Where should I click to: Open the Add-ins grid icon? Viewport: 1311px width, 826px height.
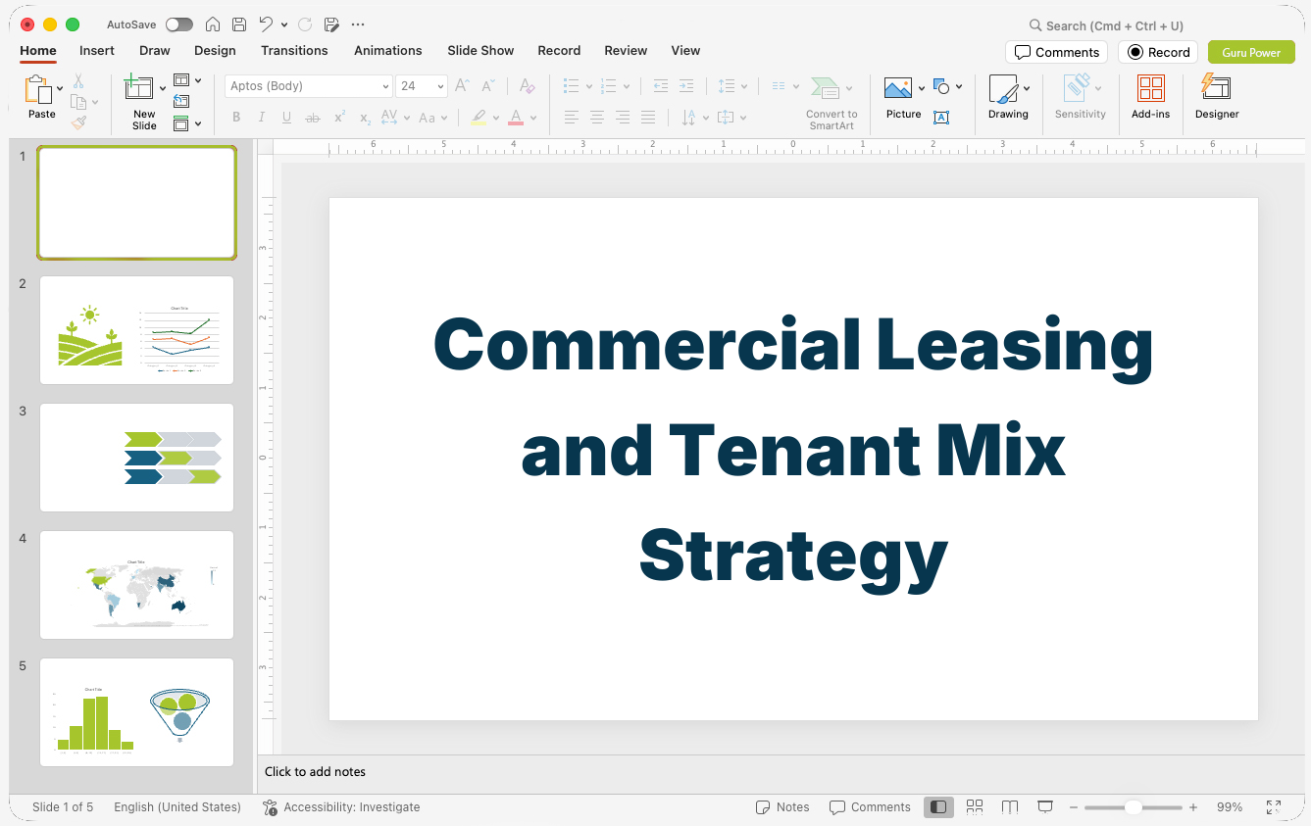[1150, 89]
